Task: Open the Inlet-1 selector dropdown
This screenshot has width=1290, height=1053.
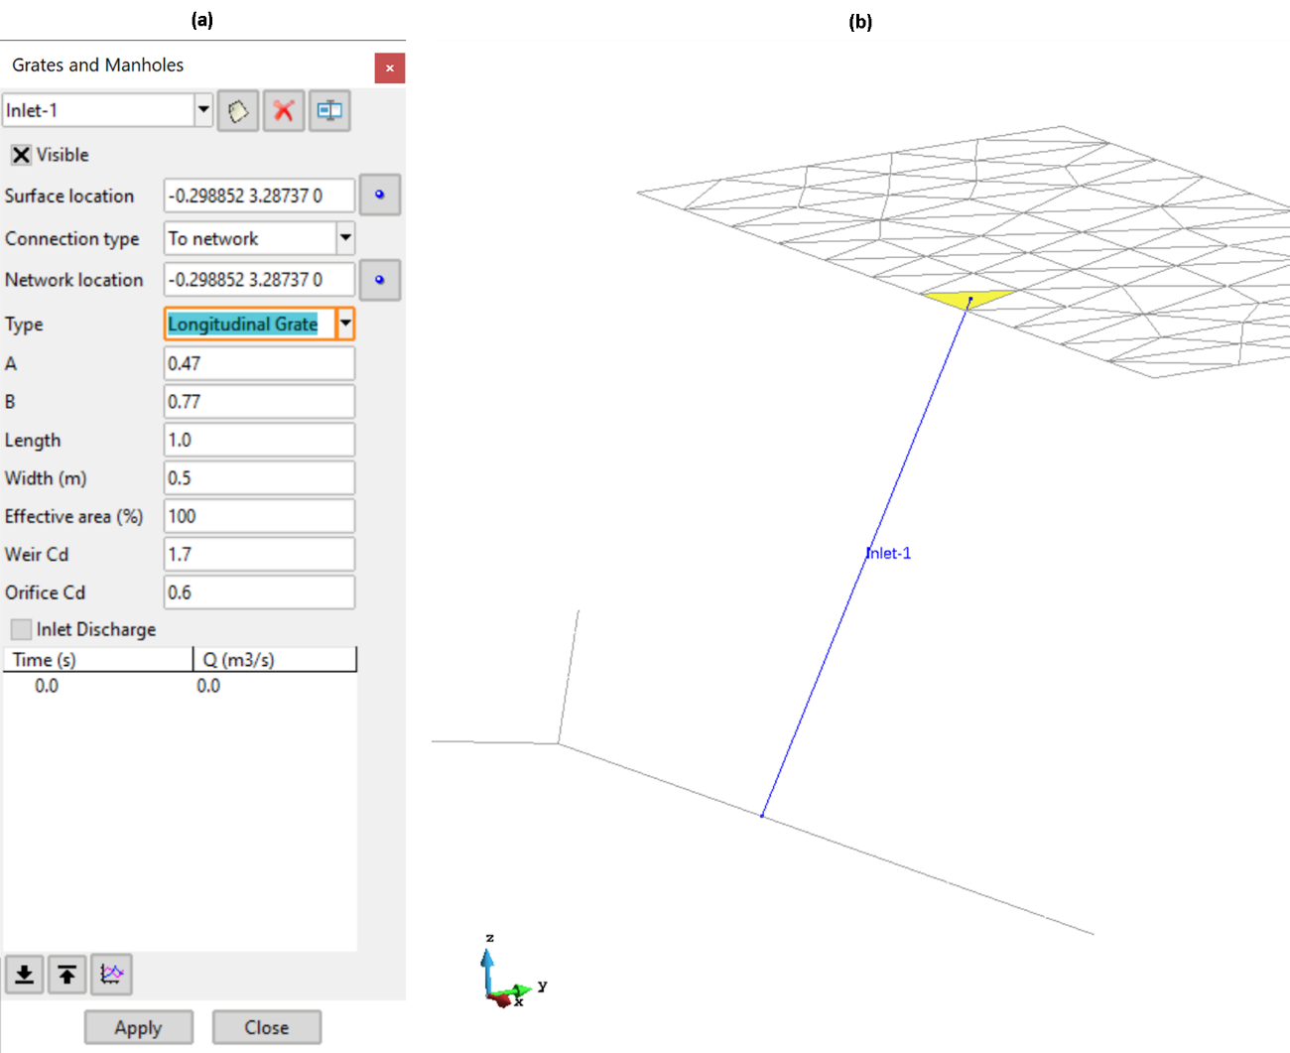Action: (x=203, y=110)
